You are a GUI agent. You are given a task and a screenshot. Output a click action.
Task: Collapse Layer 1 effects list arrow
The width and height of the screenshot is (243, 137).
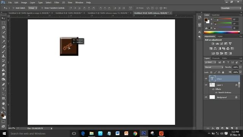[239, 85]
